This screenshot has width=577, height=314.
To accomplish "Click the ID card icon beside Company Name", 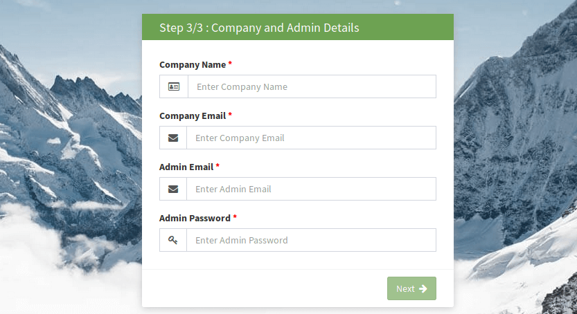I will (174, 86).
